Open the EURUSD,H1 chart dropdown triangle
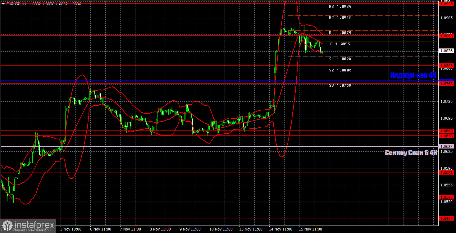456x233 pixels. coord(3,4)
